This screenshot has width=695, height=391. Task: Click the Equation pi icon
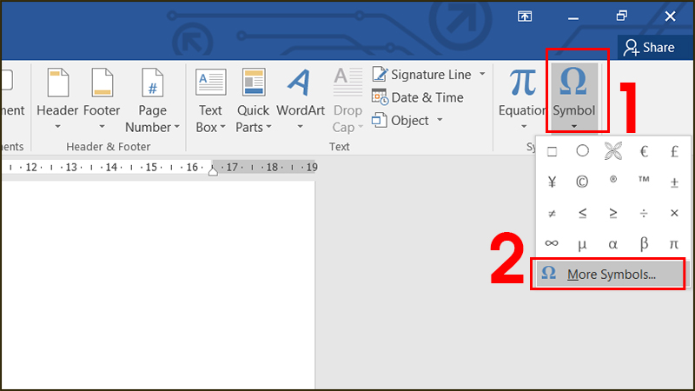522,83
